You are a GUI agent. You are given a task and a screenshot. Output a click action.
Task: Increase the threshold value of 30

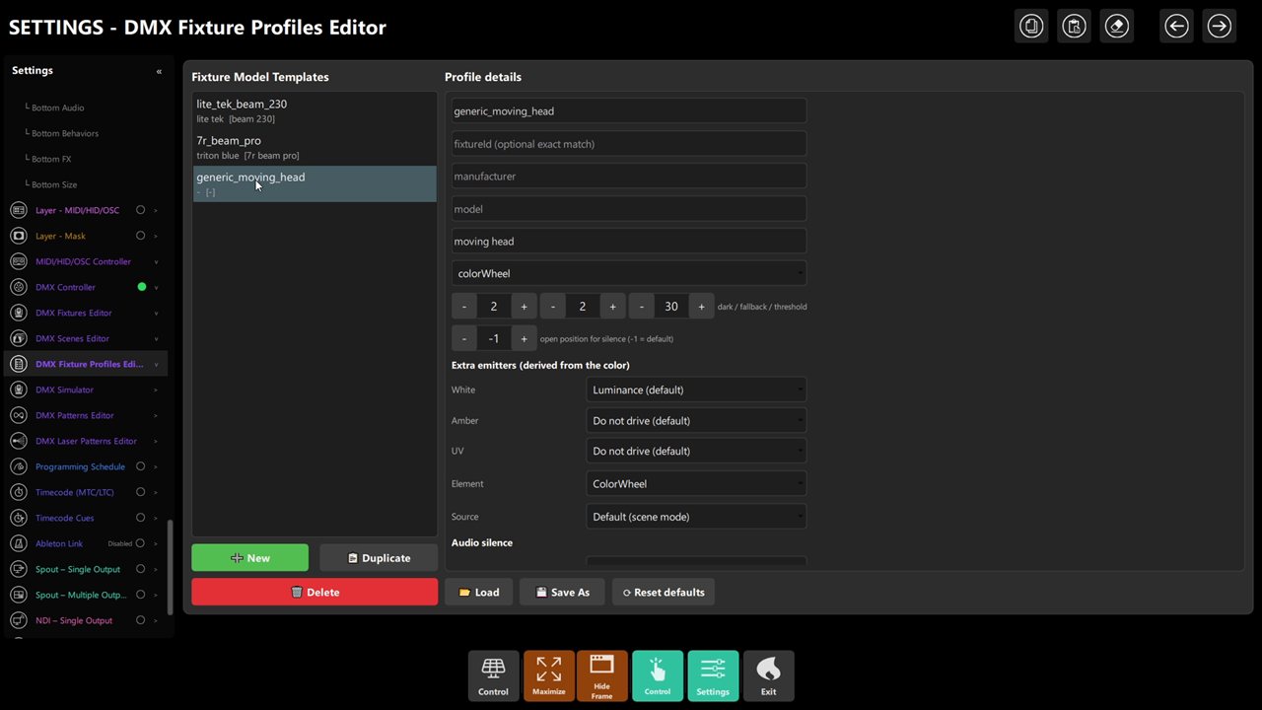(x=701, y=306)
